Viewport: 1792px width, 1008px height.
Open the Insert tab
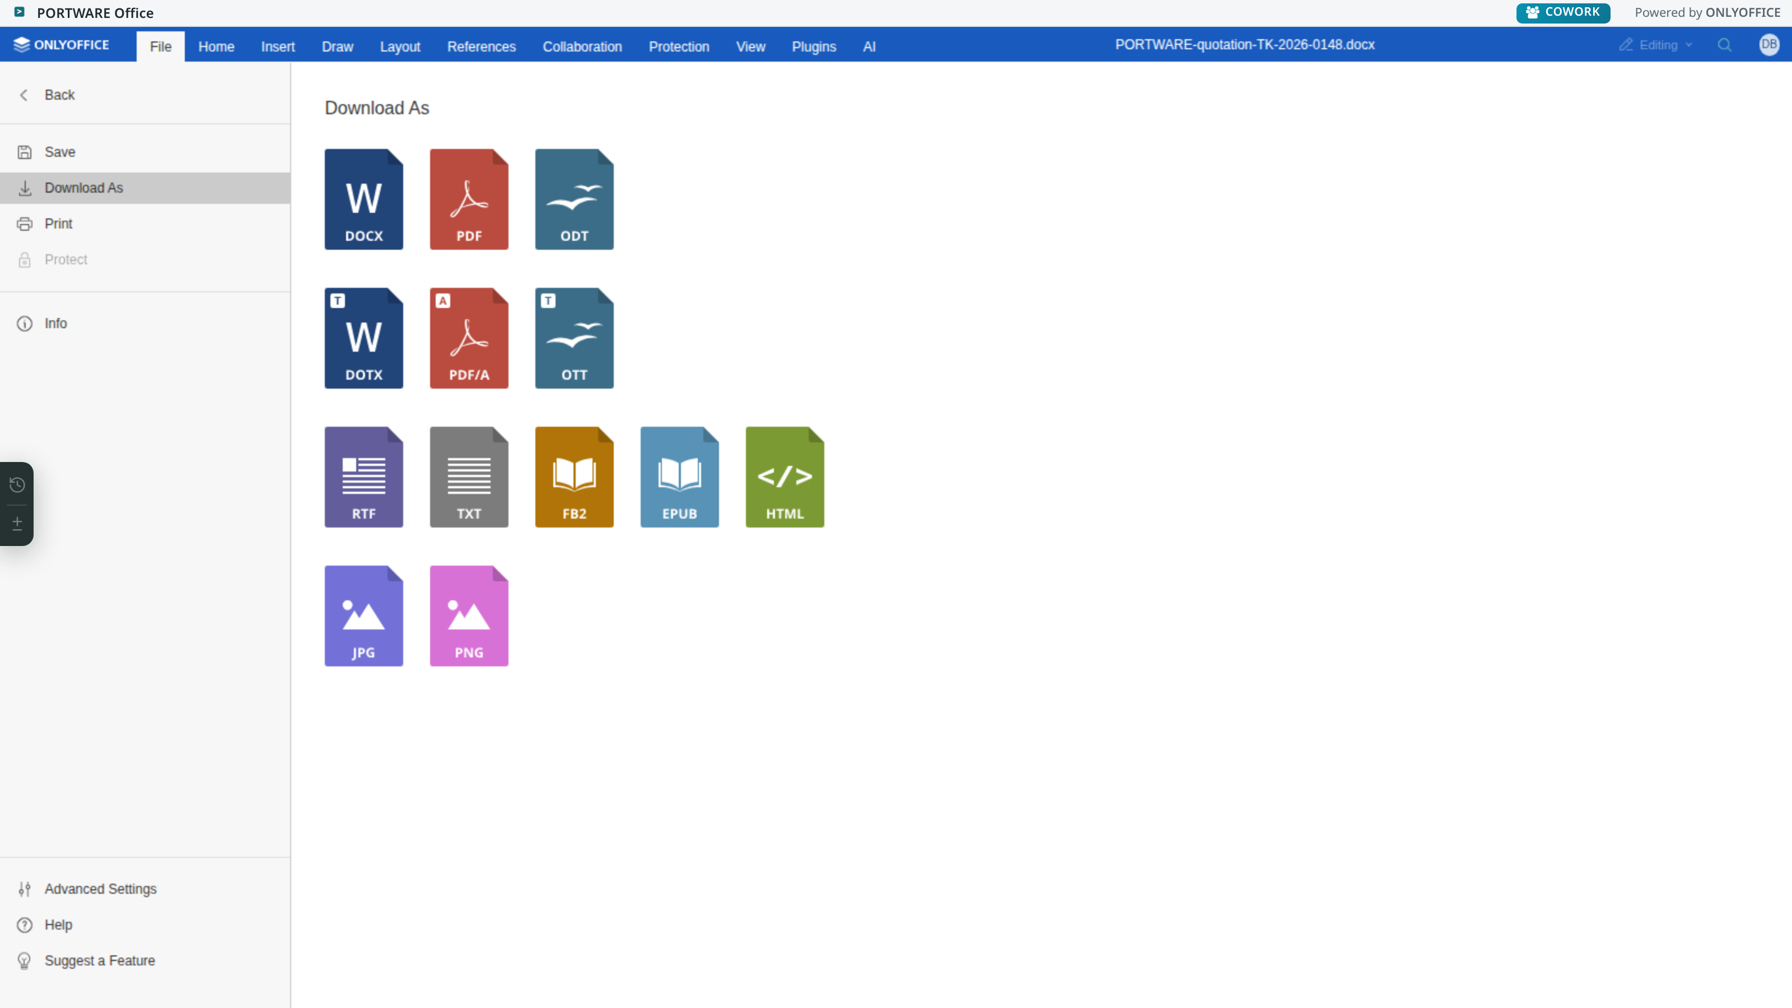coord(278,46)
